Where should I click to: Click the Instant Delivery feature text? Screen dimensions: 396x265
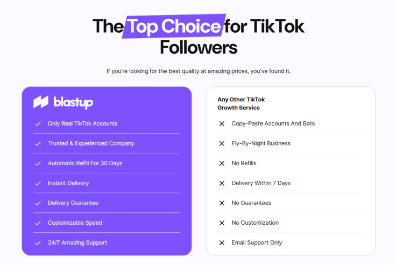[x=68, y=183]
